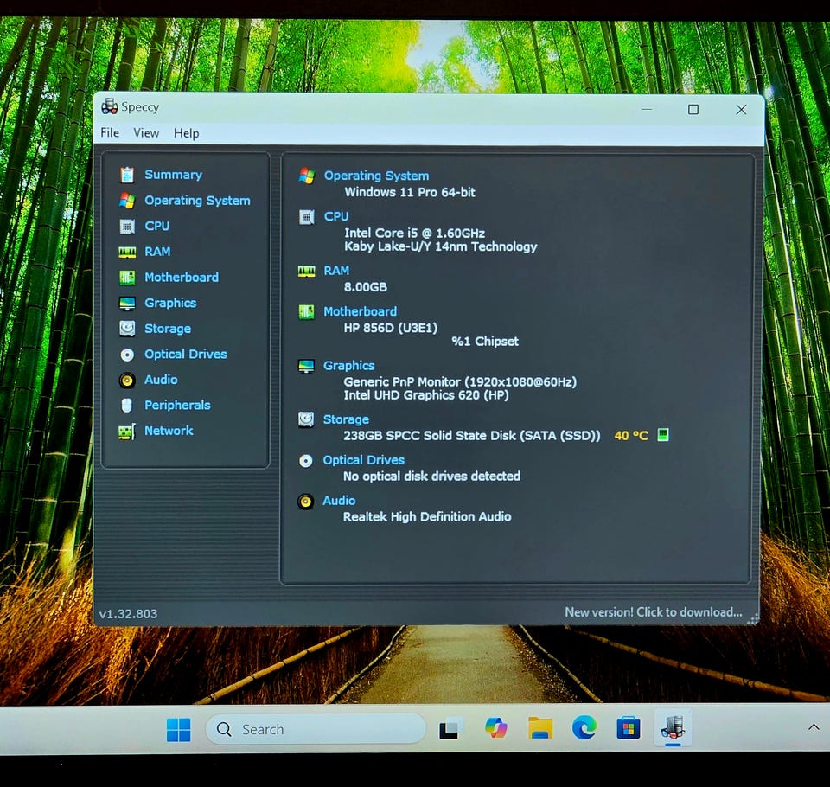Click the taskbar Search box
The image size is (830, 787).
(x=316, y=729)
